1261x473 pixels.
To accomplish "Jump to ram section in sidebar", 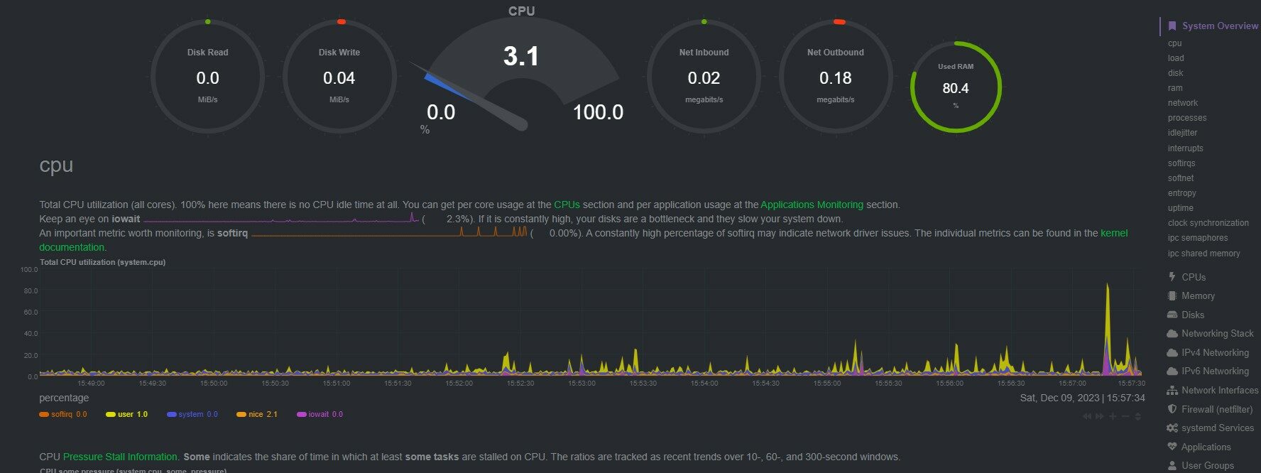I will tap(1175, 88).
